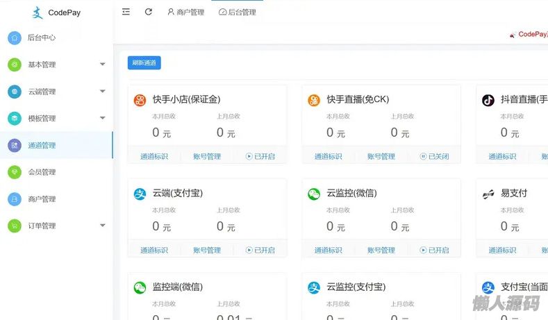The height and width of the screenshot is (320, 548).
Task: Open 通道标识 on 云端(支付宝) card
Action: [154, 250]
